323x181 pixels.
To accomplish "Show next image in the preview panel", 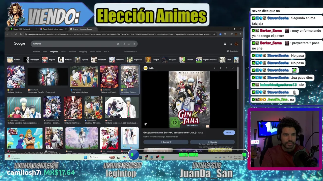I will (221, 68).
